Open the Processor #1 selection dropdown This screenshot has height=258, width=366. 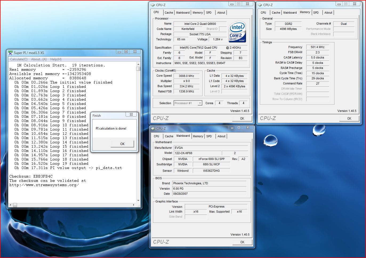[x=200, y=103]
